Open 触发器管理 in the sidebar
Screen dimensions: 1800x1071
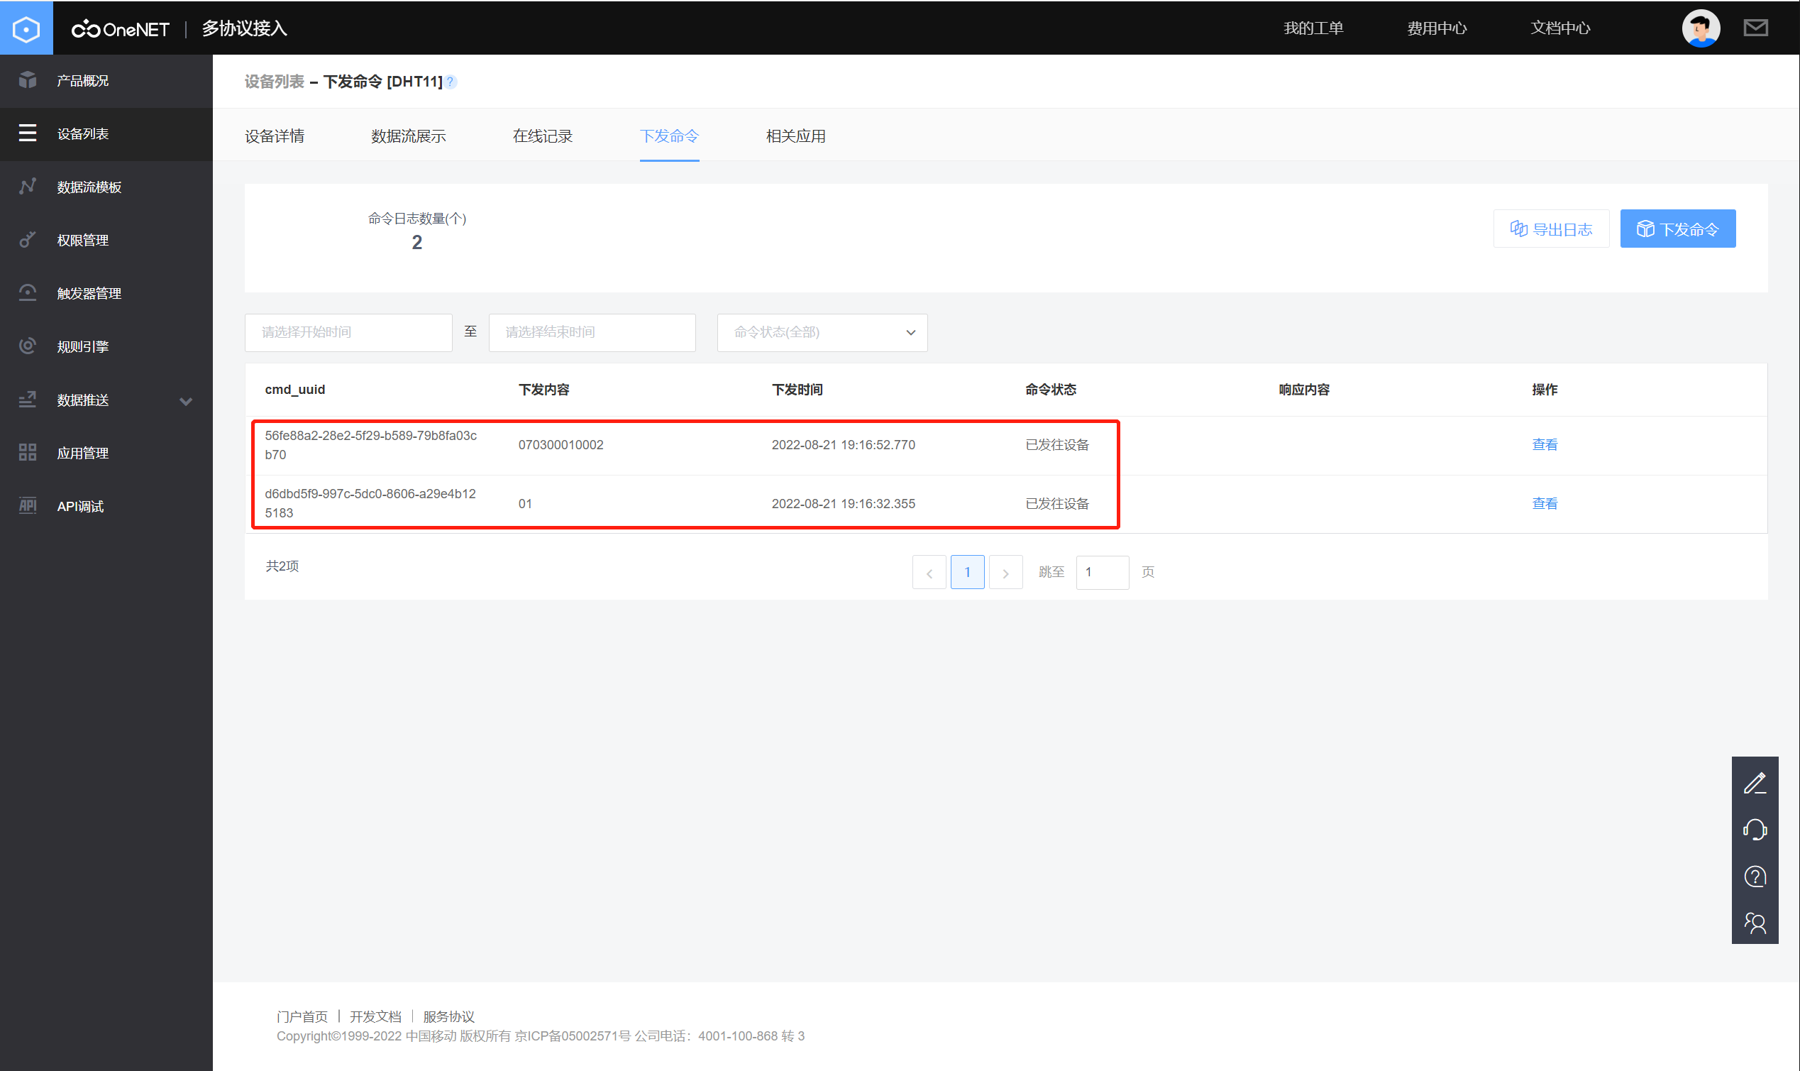click(x=89, y=294)
